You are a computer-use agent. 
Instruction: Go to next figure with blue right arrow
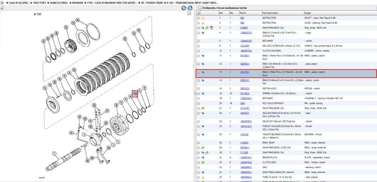click(x=190, y=8)
